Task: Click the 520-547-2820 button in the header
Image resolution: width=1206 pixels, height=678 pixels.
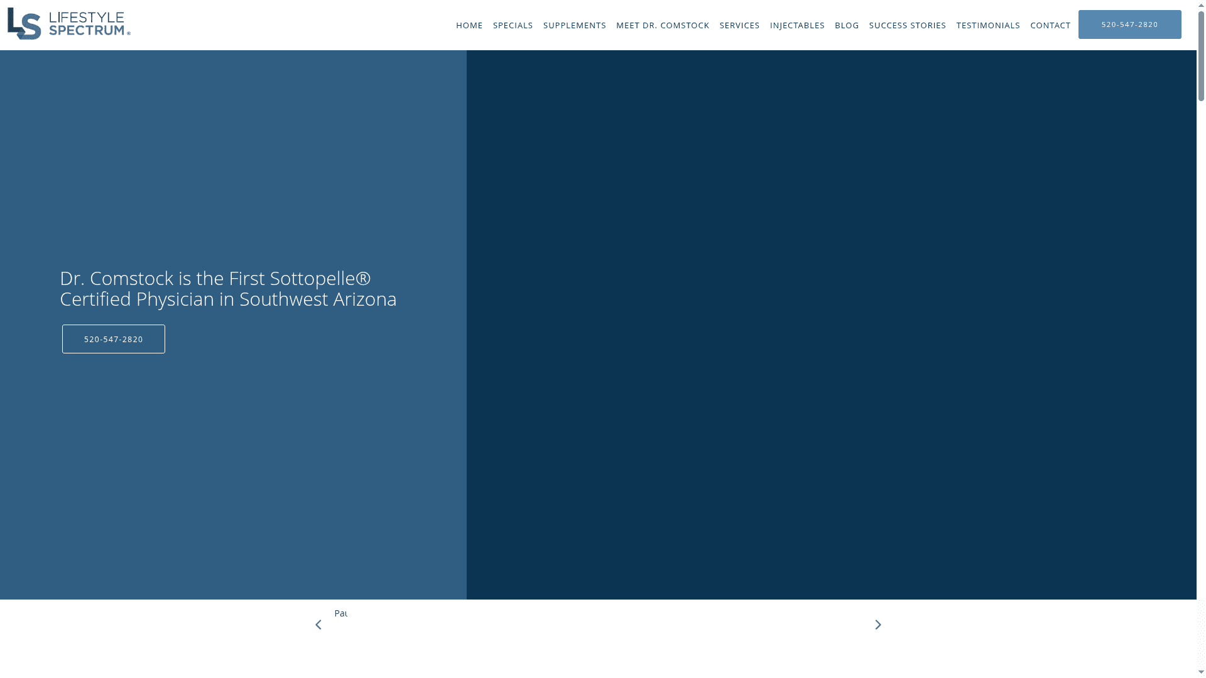Action: click(1129, 24)
